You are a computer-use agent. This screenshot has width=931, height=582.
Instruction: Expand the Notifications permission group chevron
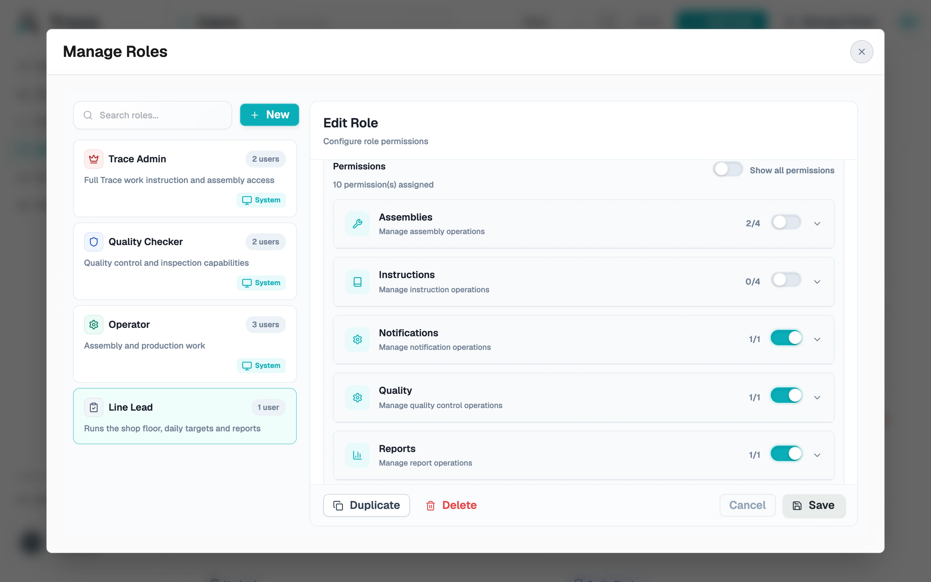[817, 339]
